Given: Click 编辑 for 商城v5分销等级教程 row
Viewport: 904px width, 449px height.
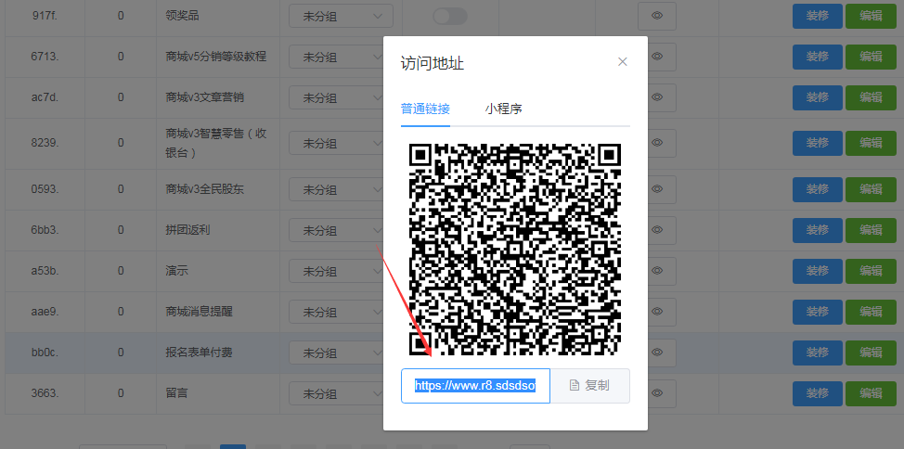Looking at the screenshot, I should pos(871,57).
